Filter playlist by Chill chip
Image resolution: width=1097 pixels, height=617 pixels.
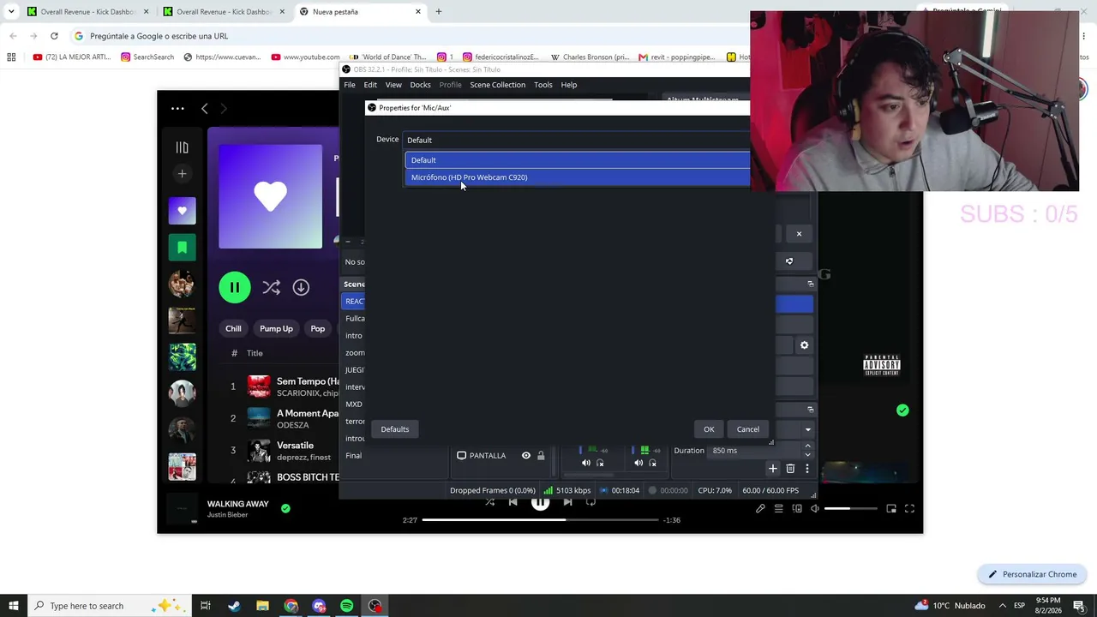[x=233, y=329]
